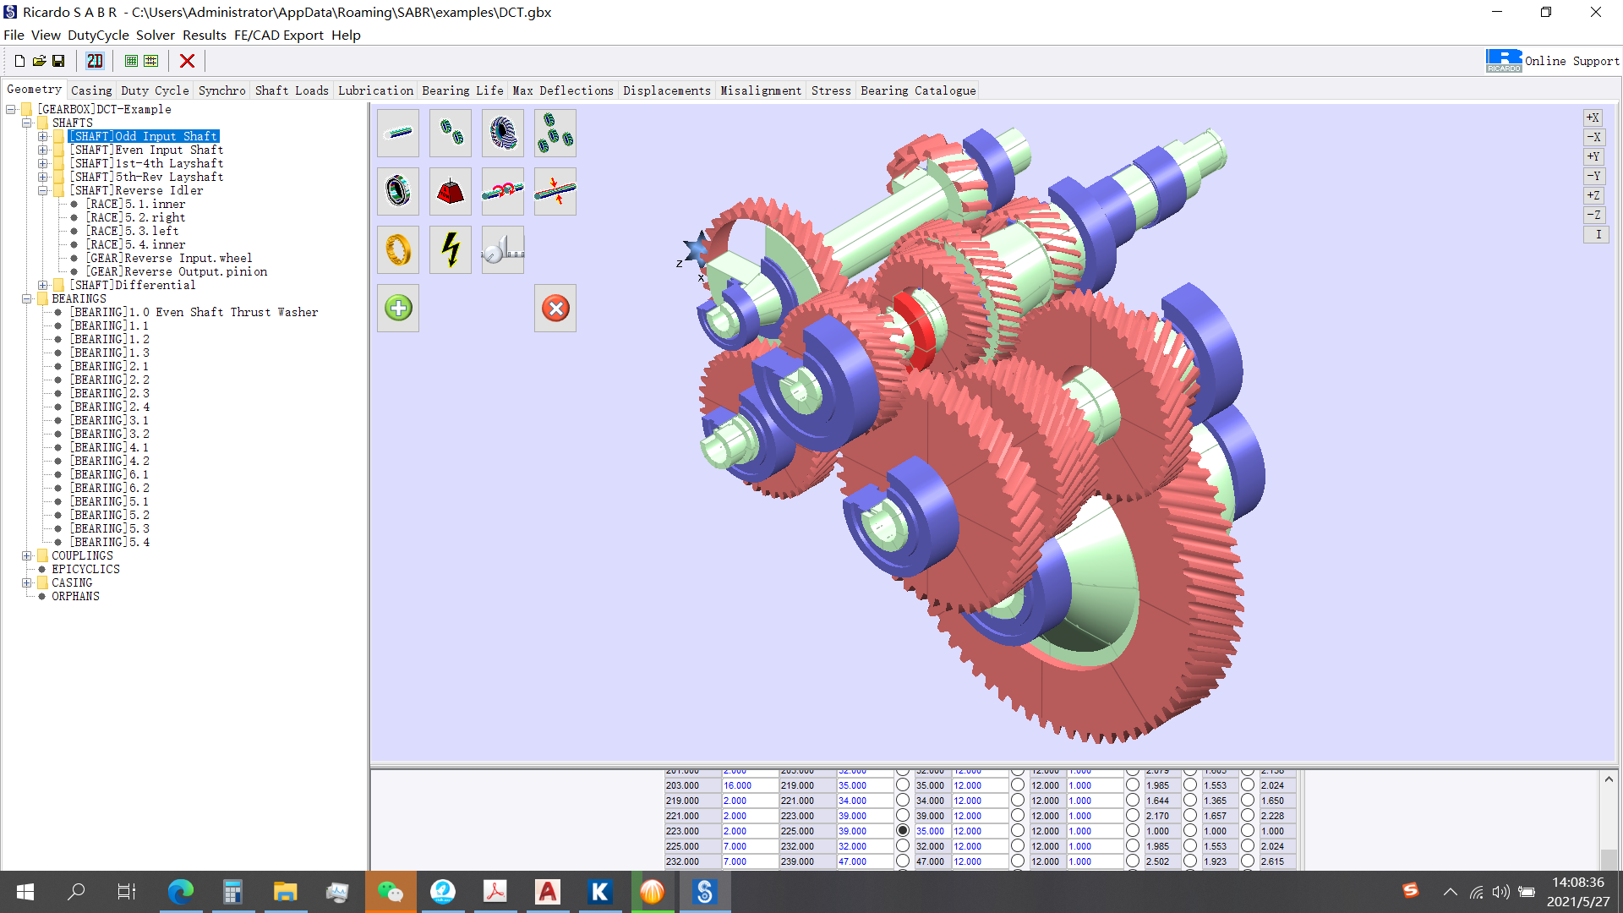This screenshot has width=1623, height=913.
Task: Click the -Z view button
Action: [x=1595, y=215]
